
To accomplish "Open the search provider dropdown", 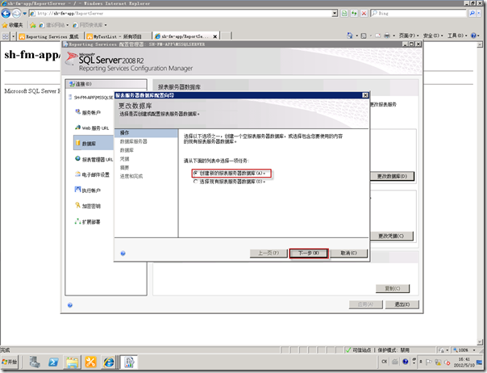I will pos(479,14).
